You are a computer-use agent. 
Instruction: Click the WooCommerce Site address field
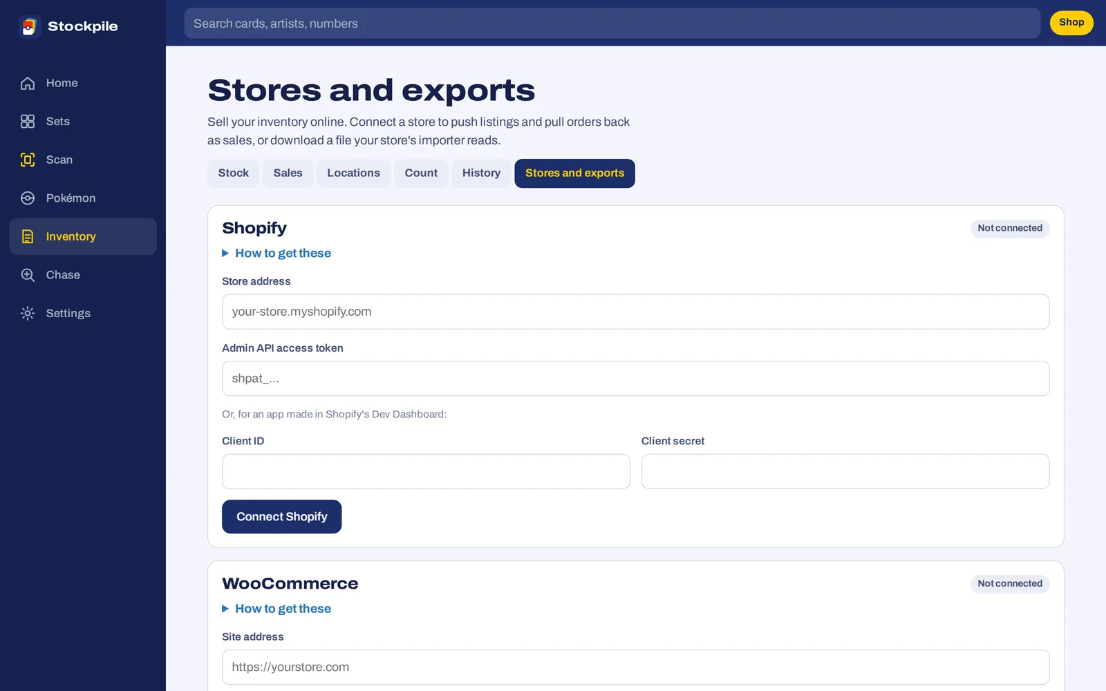point(635,668)
